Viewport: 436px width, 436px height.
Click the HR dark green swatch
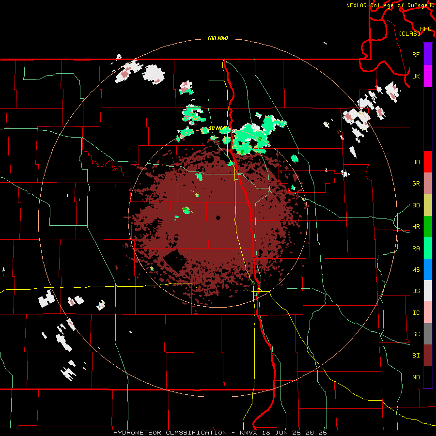click(428, 227)
